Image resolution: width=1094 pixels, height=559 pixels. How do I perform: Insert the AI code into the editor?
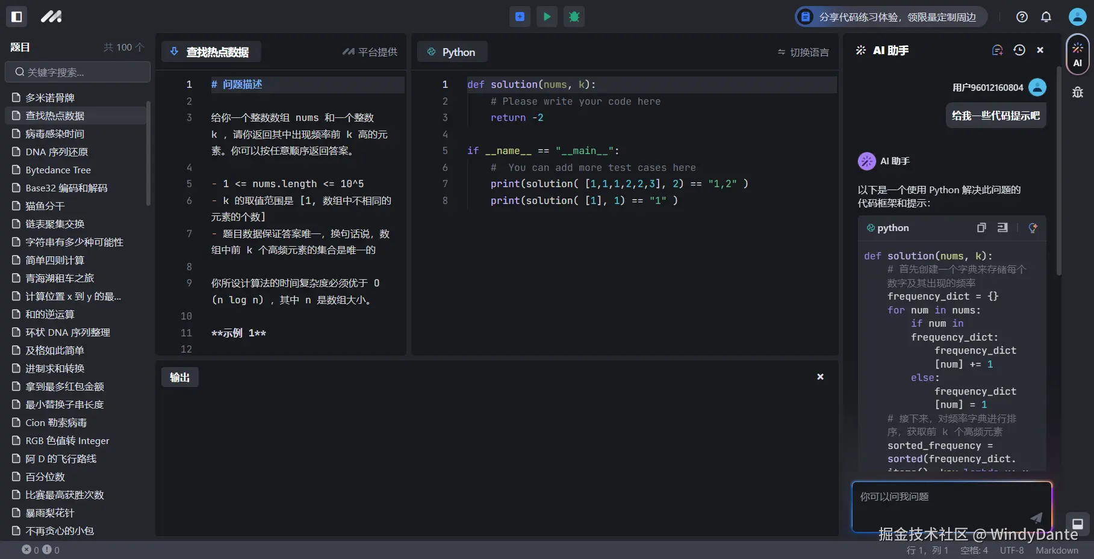(1002, 227)
